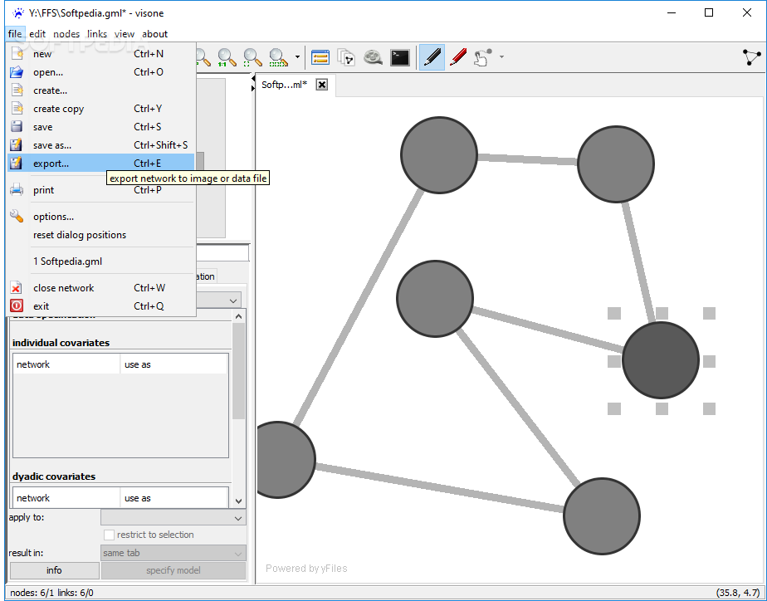This screenshot has height=601, width=767.
Task: Click the create copy icon in file menu
Action: (17, 108)
